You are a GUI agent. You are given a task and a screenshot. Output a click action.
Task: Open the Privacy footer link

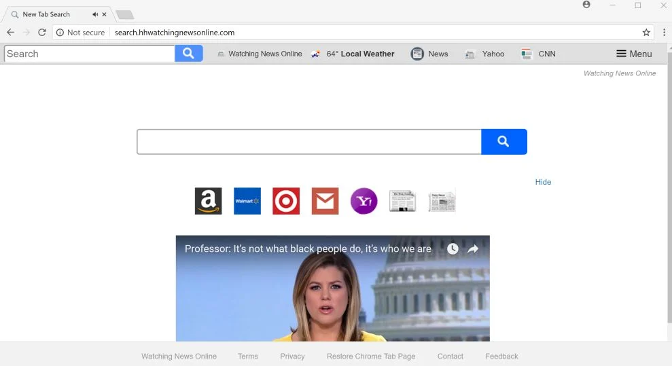pyautogui.click(x=292, y=356)
